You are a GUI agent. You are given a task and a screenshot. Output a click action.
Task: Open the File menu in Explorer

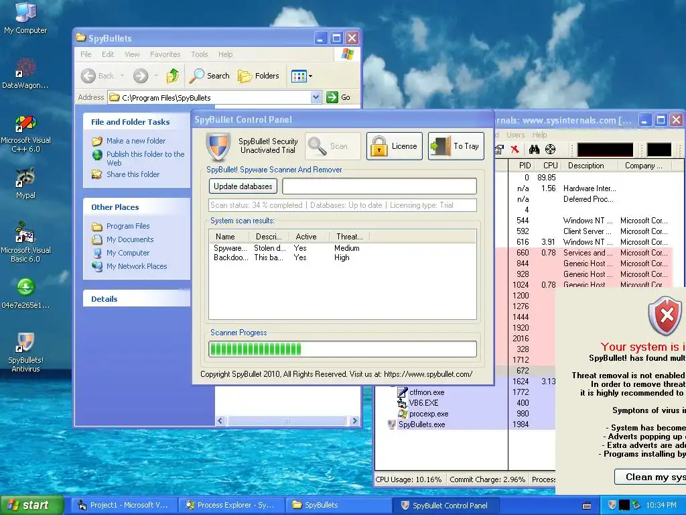tap(86, 54)
